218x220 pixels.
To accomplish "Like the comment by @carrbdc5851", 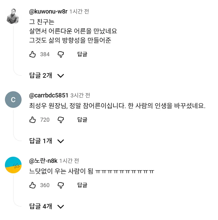I will [x=33, y=120].
